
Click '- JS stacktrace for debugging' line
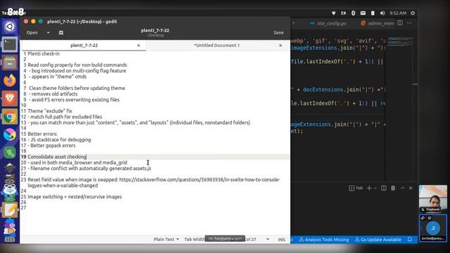pos(59,140)
